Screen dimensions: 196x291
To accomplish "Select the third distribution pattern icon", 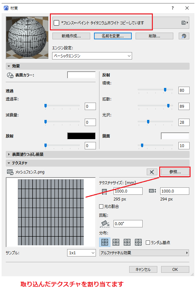I will (x=127, y=242).
